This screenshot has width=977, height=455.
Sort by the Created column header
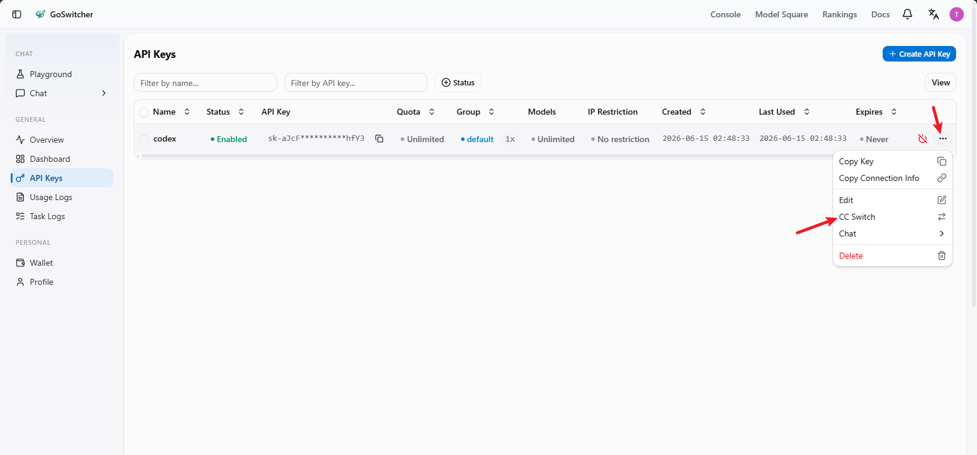[684, 112]
